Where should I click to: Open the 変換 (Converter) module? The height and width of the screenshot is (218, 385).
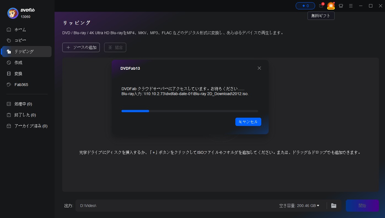(27, 74)
